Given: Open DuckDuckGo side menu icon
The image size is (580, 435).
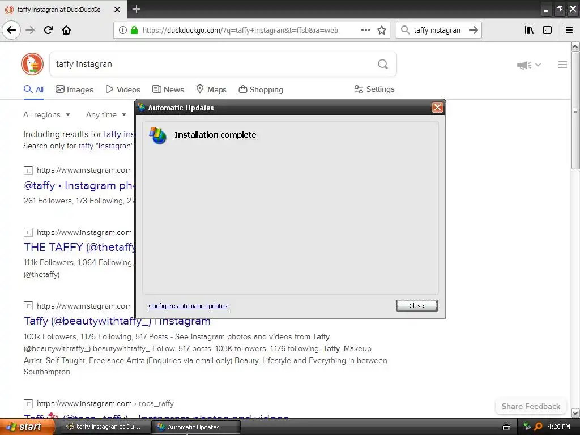Looking at the screenshot, I should tap(562, 65).
